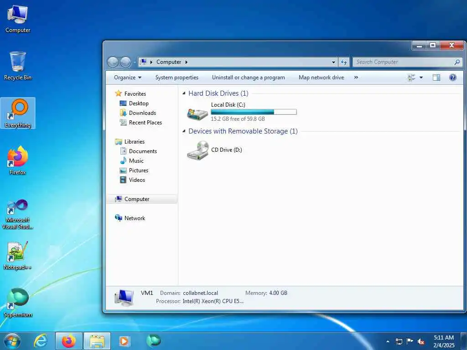Click System properties in the toolbar
Viewport: 467px width, 350px height.
click(x=177, y=77)
